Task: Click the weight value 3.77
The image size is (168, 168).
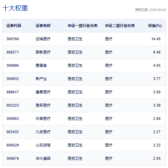Action: pyautogui.click(x=157, y=79)
